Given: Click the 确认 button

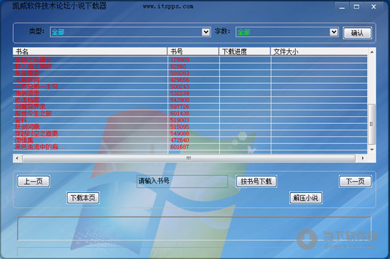Looking at the screenshot, I should pyautogui.click(x=357, y=32).
